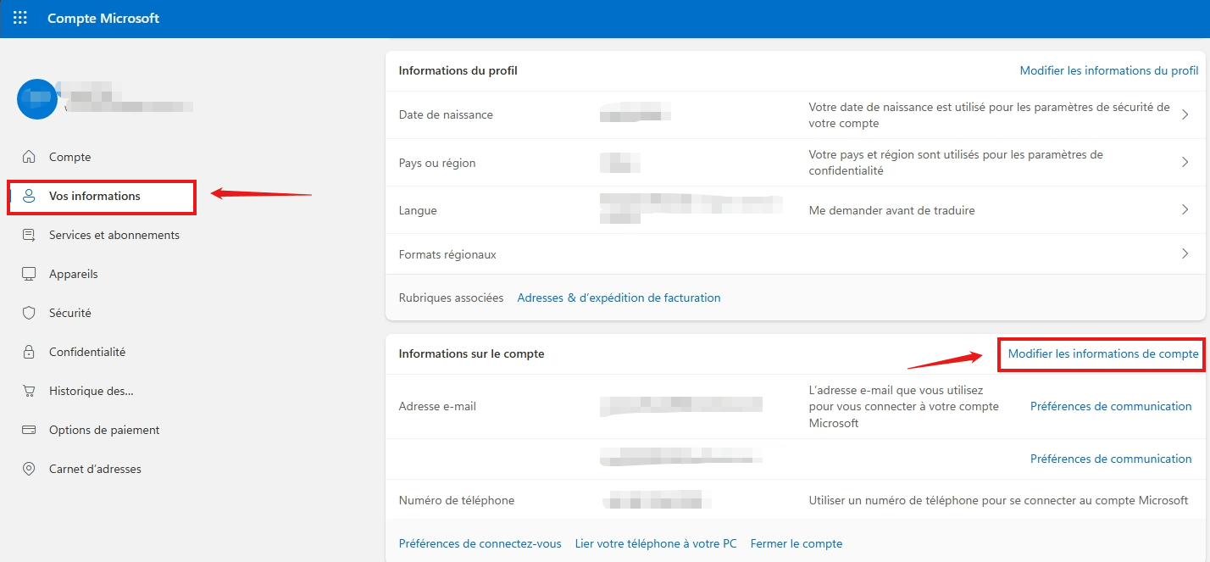
Task: Open Historique des... section
Action: (92, 391)
